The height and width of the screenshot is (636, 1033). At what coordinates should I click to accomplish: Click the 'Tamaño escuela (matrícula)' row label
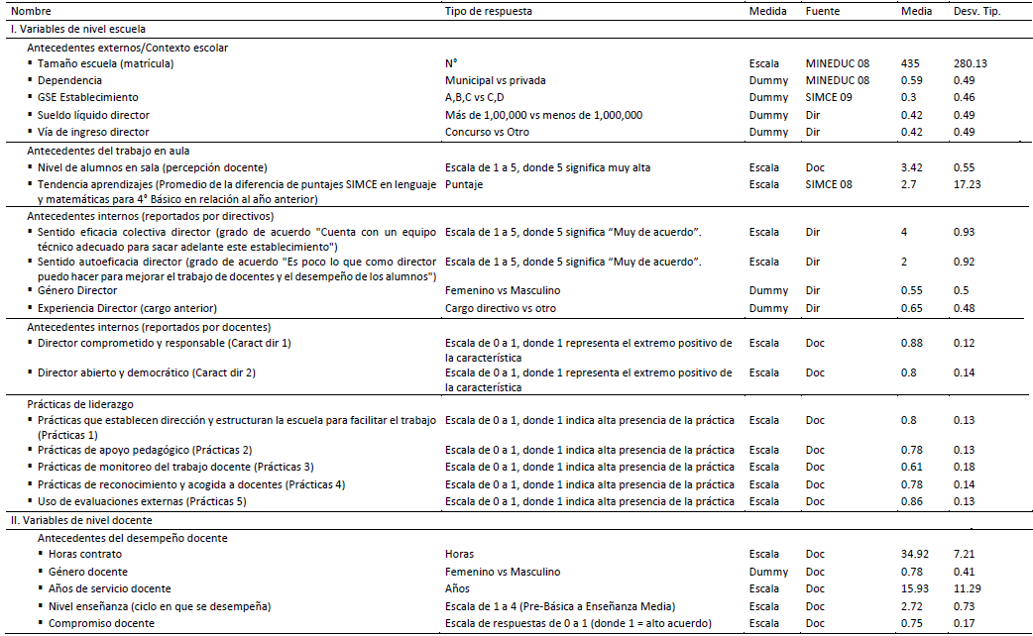coord(106,63)
